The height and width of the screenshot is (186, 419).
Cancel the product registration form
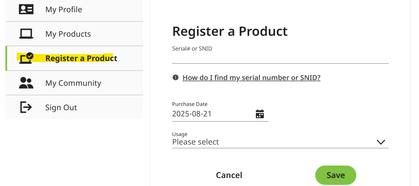229,175
